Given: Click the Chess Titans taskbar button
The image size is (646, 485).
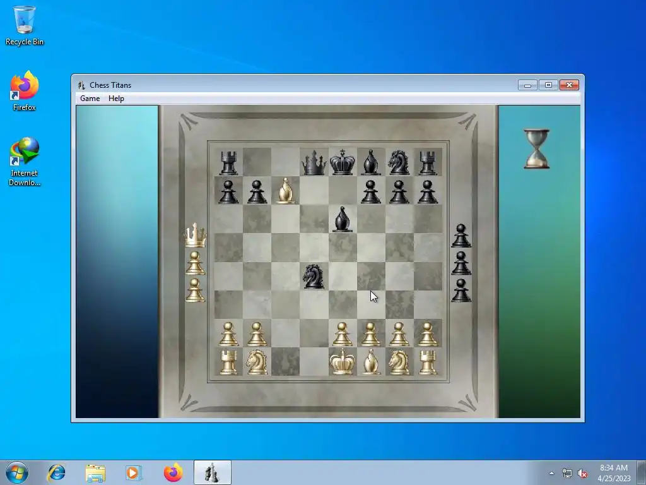Looking at the screenshot, I should click(212, 472).
